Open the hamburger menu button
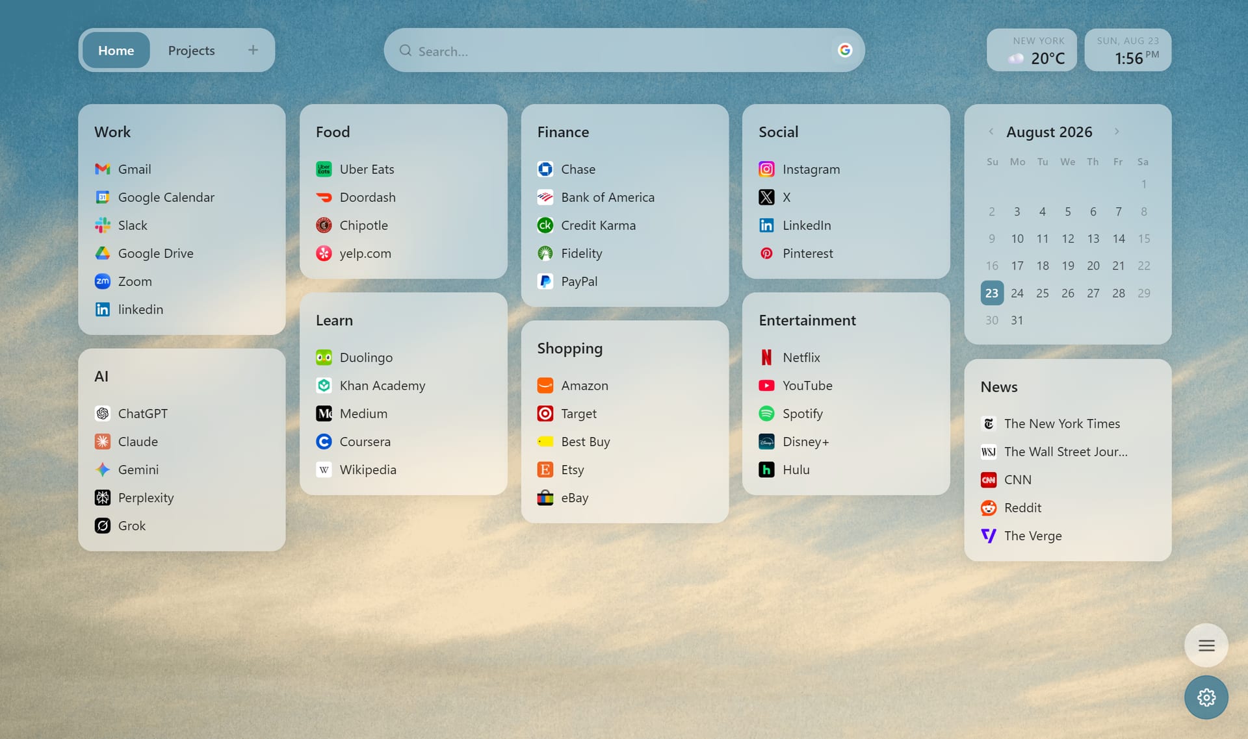 [1206, 645]
